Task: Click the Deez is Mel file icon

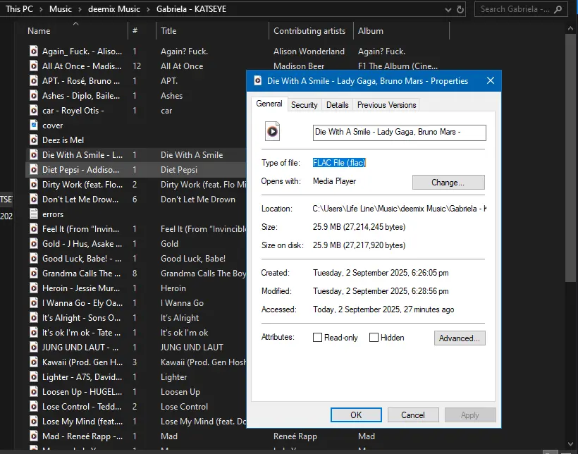Action: (34, 140)
